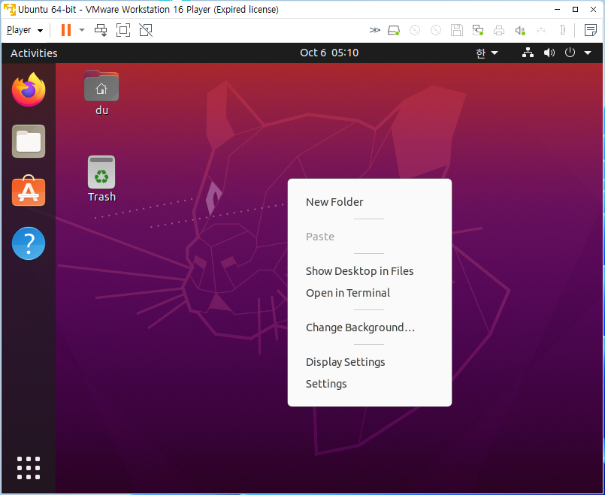The width and height of the screenshot is (605, 495).
Task: Pause the virtual machine with the orange icon
Action: click(x=66, y=30)
